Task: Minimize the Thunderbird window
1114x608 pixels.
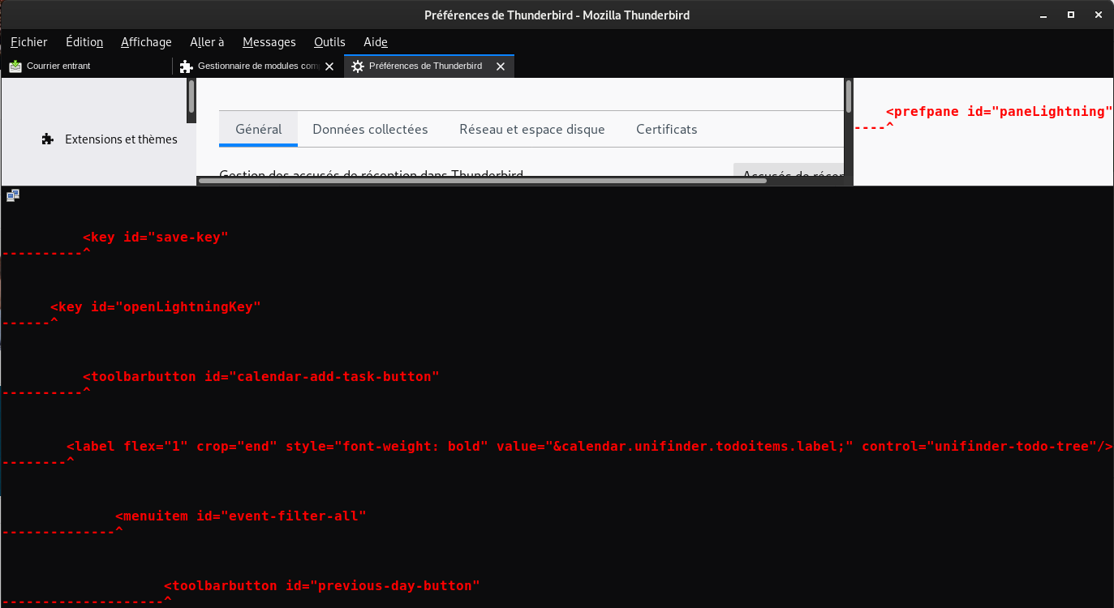Action: 1045,15
